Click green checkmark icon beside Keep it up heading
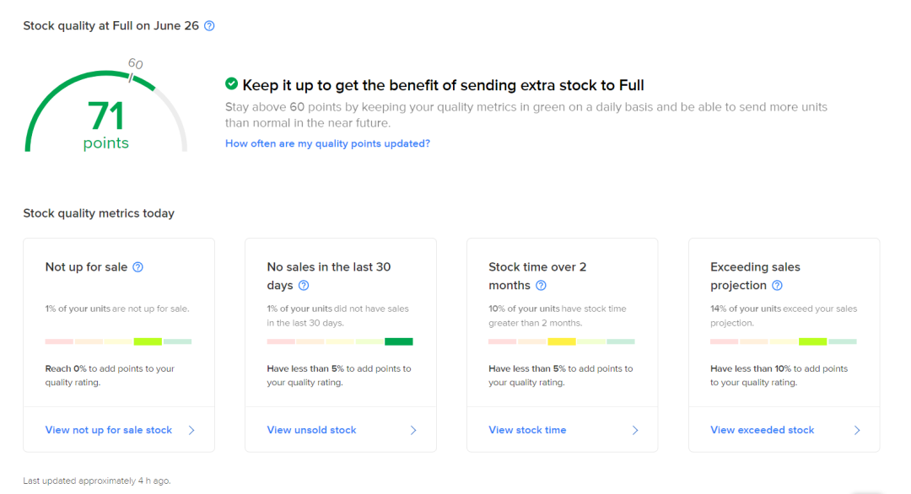911x494 pixels. pos(231,84)
